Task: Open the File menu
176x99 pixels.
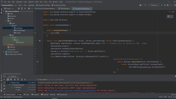Action: click(5, 2)
